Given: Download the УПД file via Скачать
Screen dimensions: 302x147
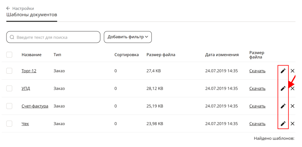Looking at the screenshot, I should click(x=258, y=88).
